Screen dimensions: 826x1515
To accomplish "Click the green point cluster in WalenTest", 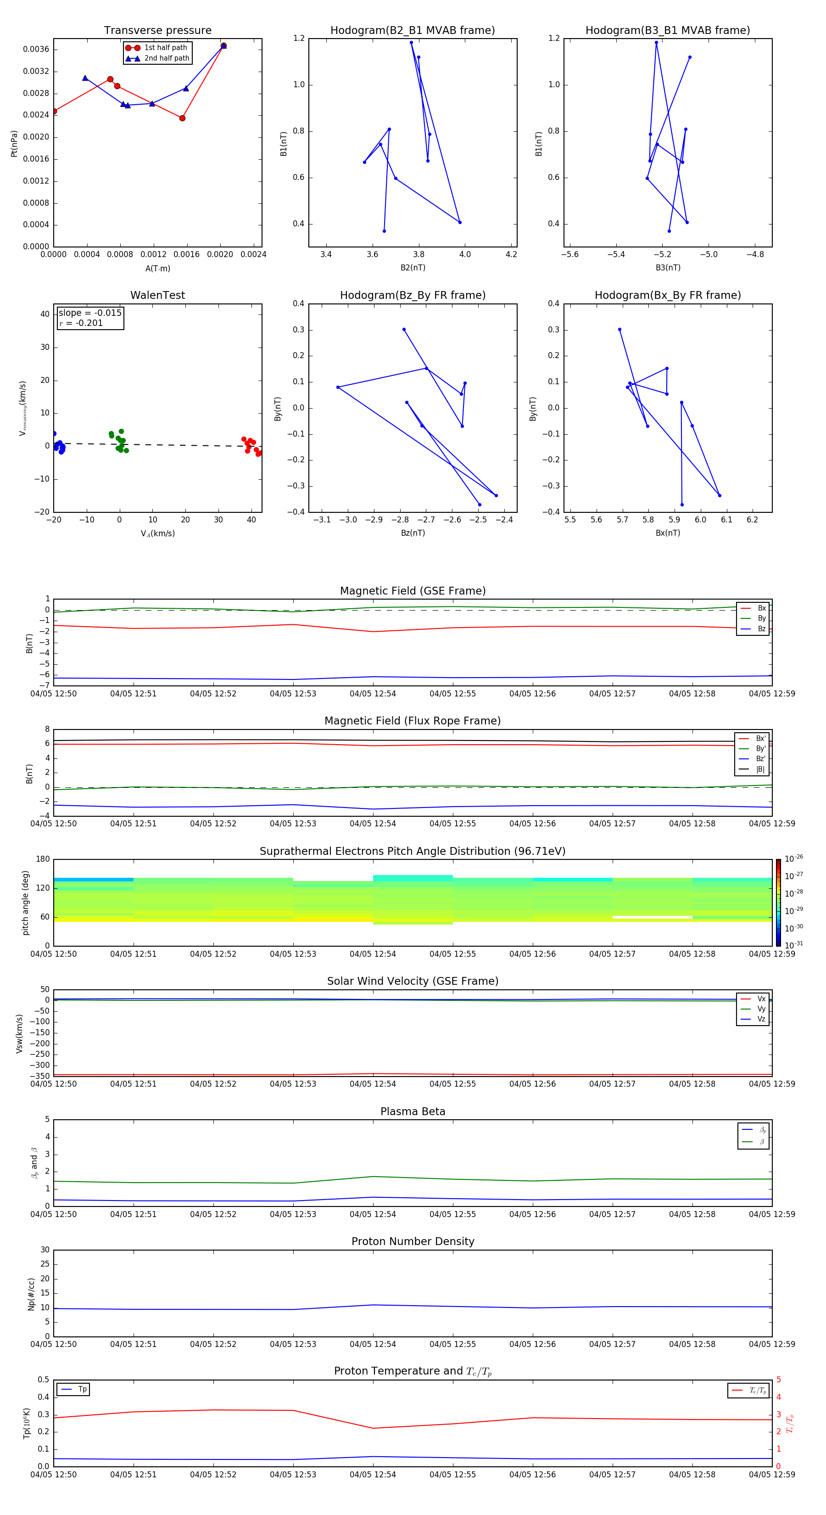I will pyautogui.click(x=119, y=441).
